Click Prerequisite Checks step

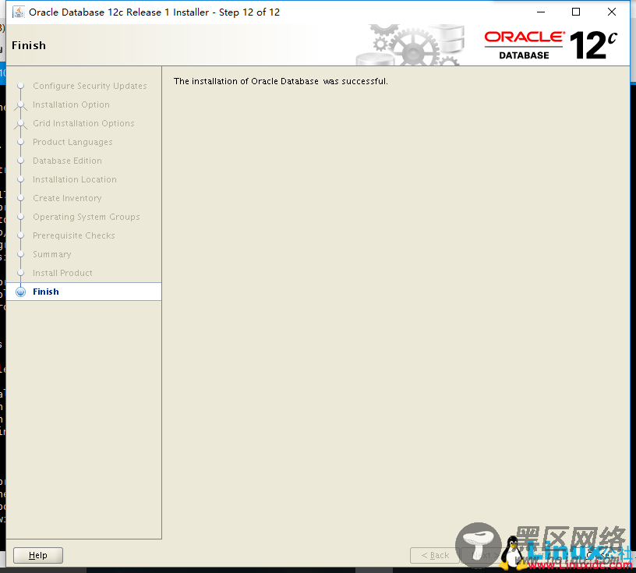coord(74,235)
